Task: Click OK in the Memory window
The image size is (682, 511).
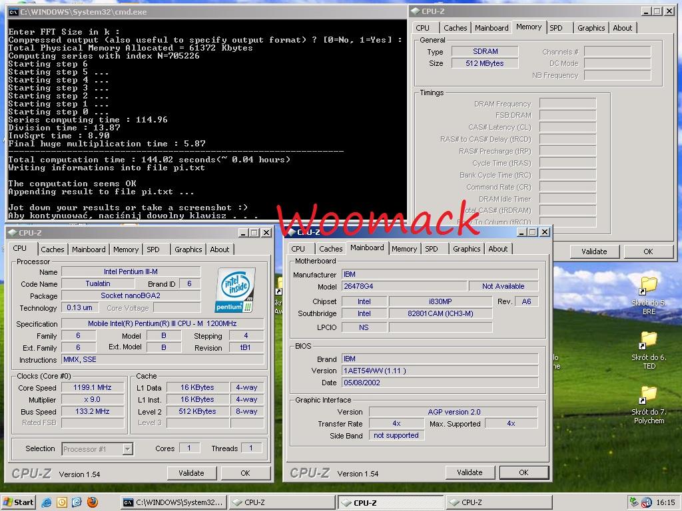Action: [x=648, y=252]
